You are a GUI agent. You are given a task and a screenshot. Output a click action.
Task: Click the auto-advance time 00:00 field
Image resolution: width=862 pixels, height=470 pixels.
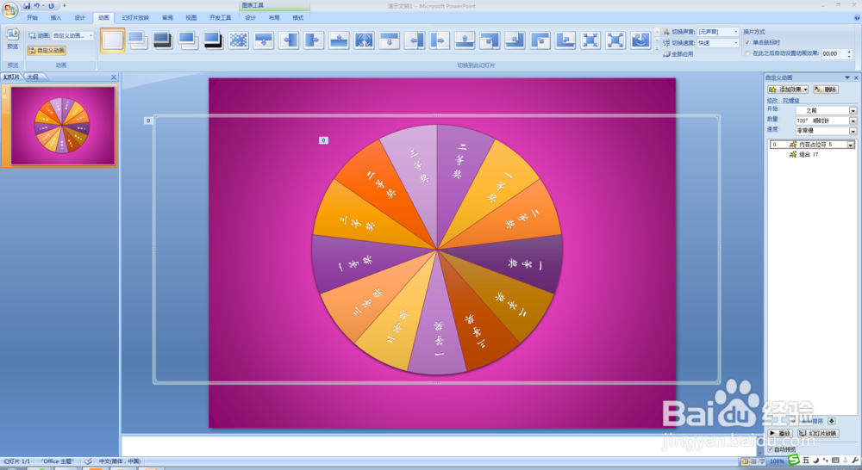pyautogui.click(x=834, y=54)
